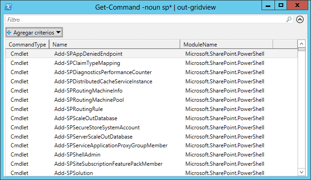Click the vertical scrollbar thumb

click(x=301, y=49)
